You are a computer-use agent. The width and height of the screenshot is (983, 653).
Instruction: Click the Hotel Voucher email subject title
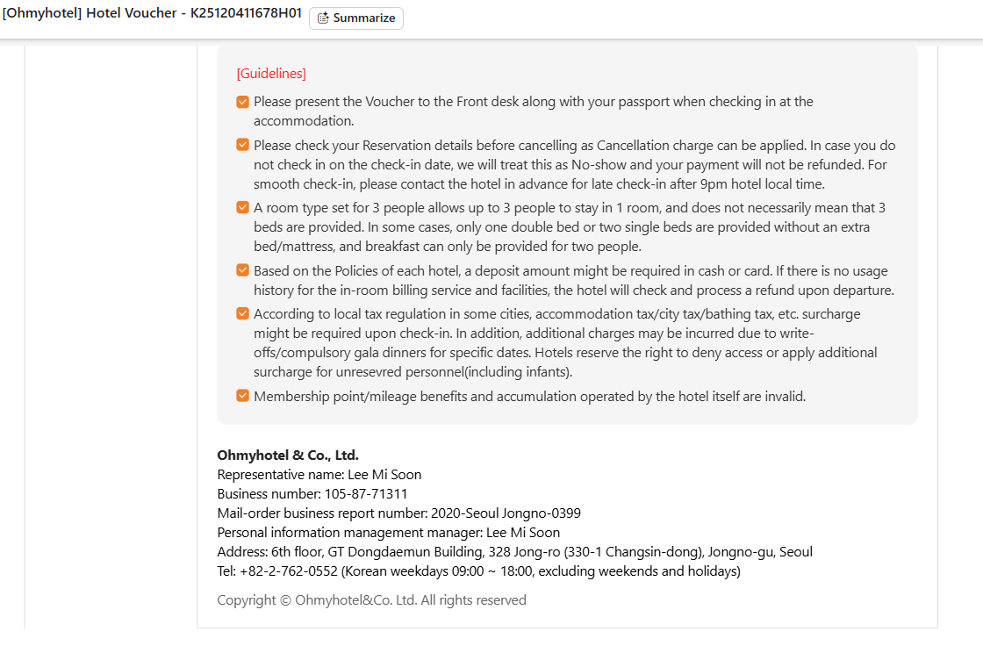point(152,14)
